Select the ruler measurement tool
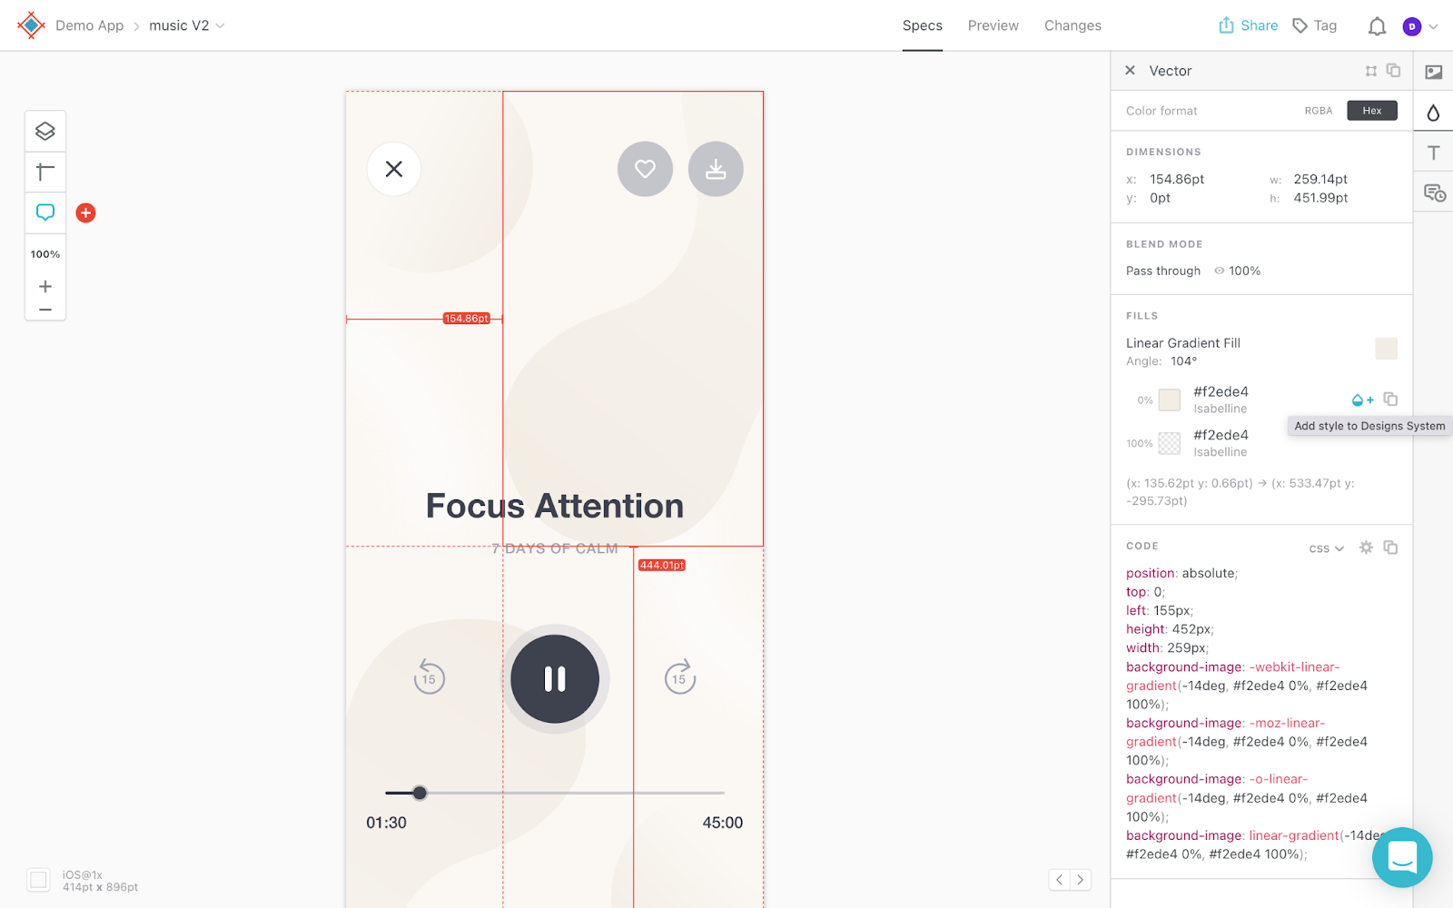The width and height of the screenshot is (1453, 908). click(x=45, y=172)
